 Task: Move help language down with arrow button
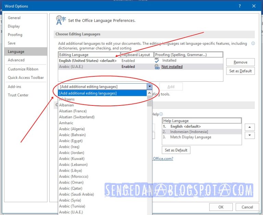250,135
